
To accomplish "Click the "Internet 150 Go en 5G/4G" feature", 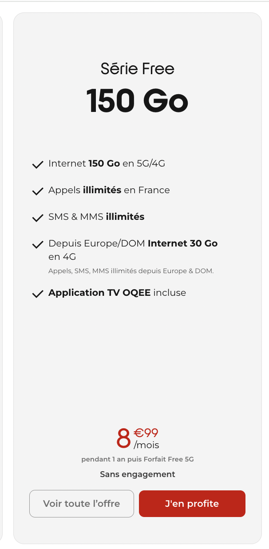I will [107, 163].
